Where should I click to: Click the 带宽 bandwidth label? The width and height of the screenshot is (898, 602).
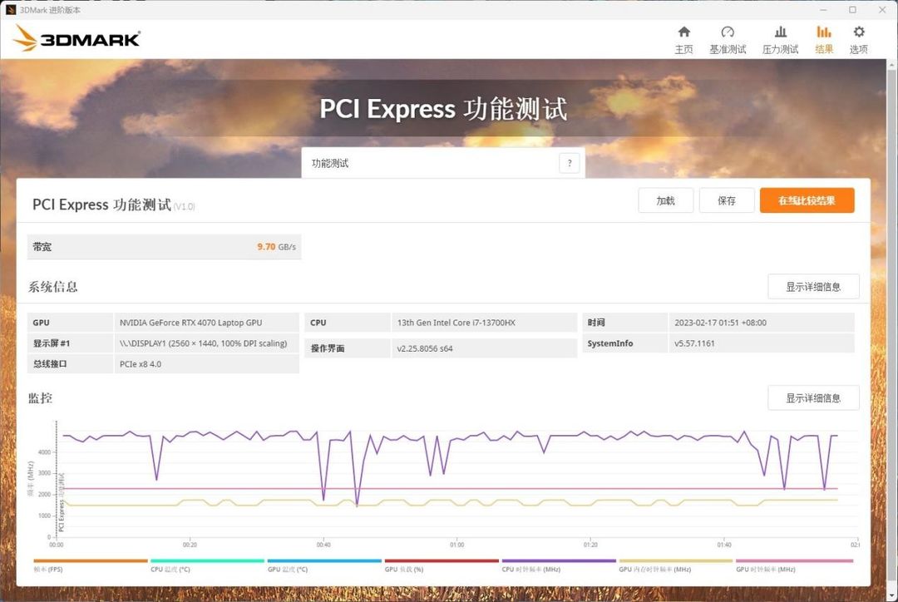(42, 247)
